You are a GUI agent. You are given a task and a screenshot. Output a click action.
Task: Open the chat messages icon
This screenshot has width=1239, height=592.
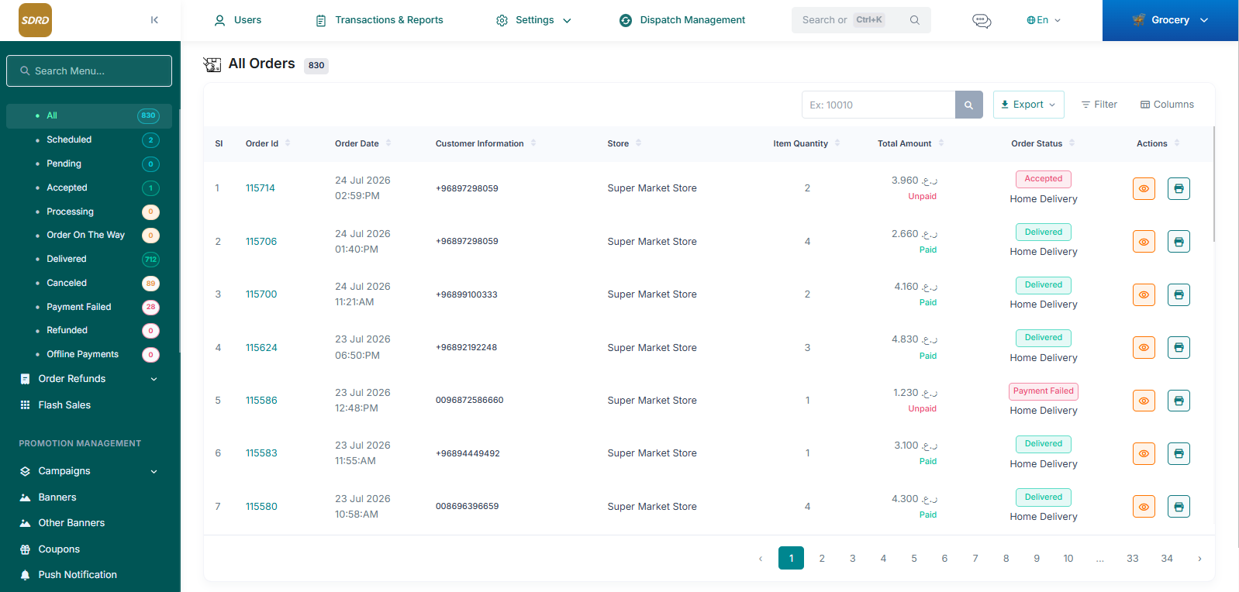982,20
